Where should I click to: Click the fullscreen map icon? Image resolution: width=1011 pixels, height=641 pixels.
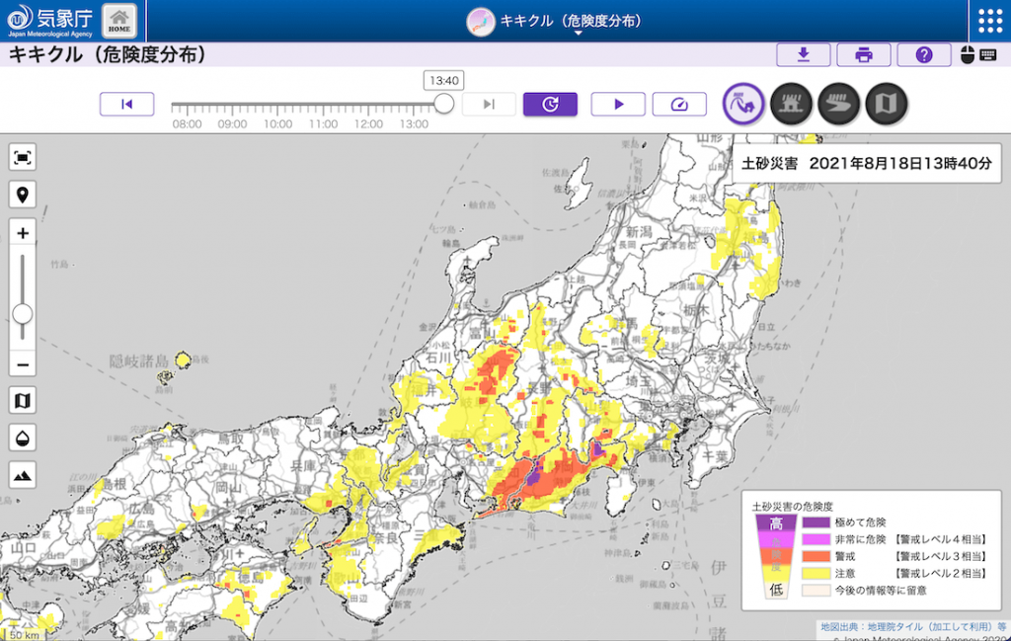tap(23, 157)
